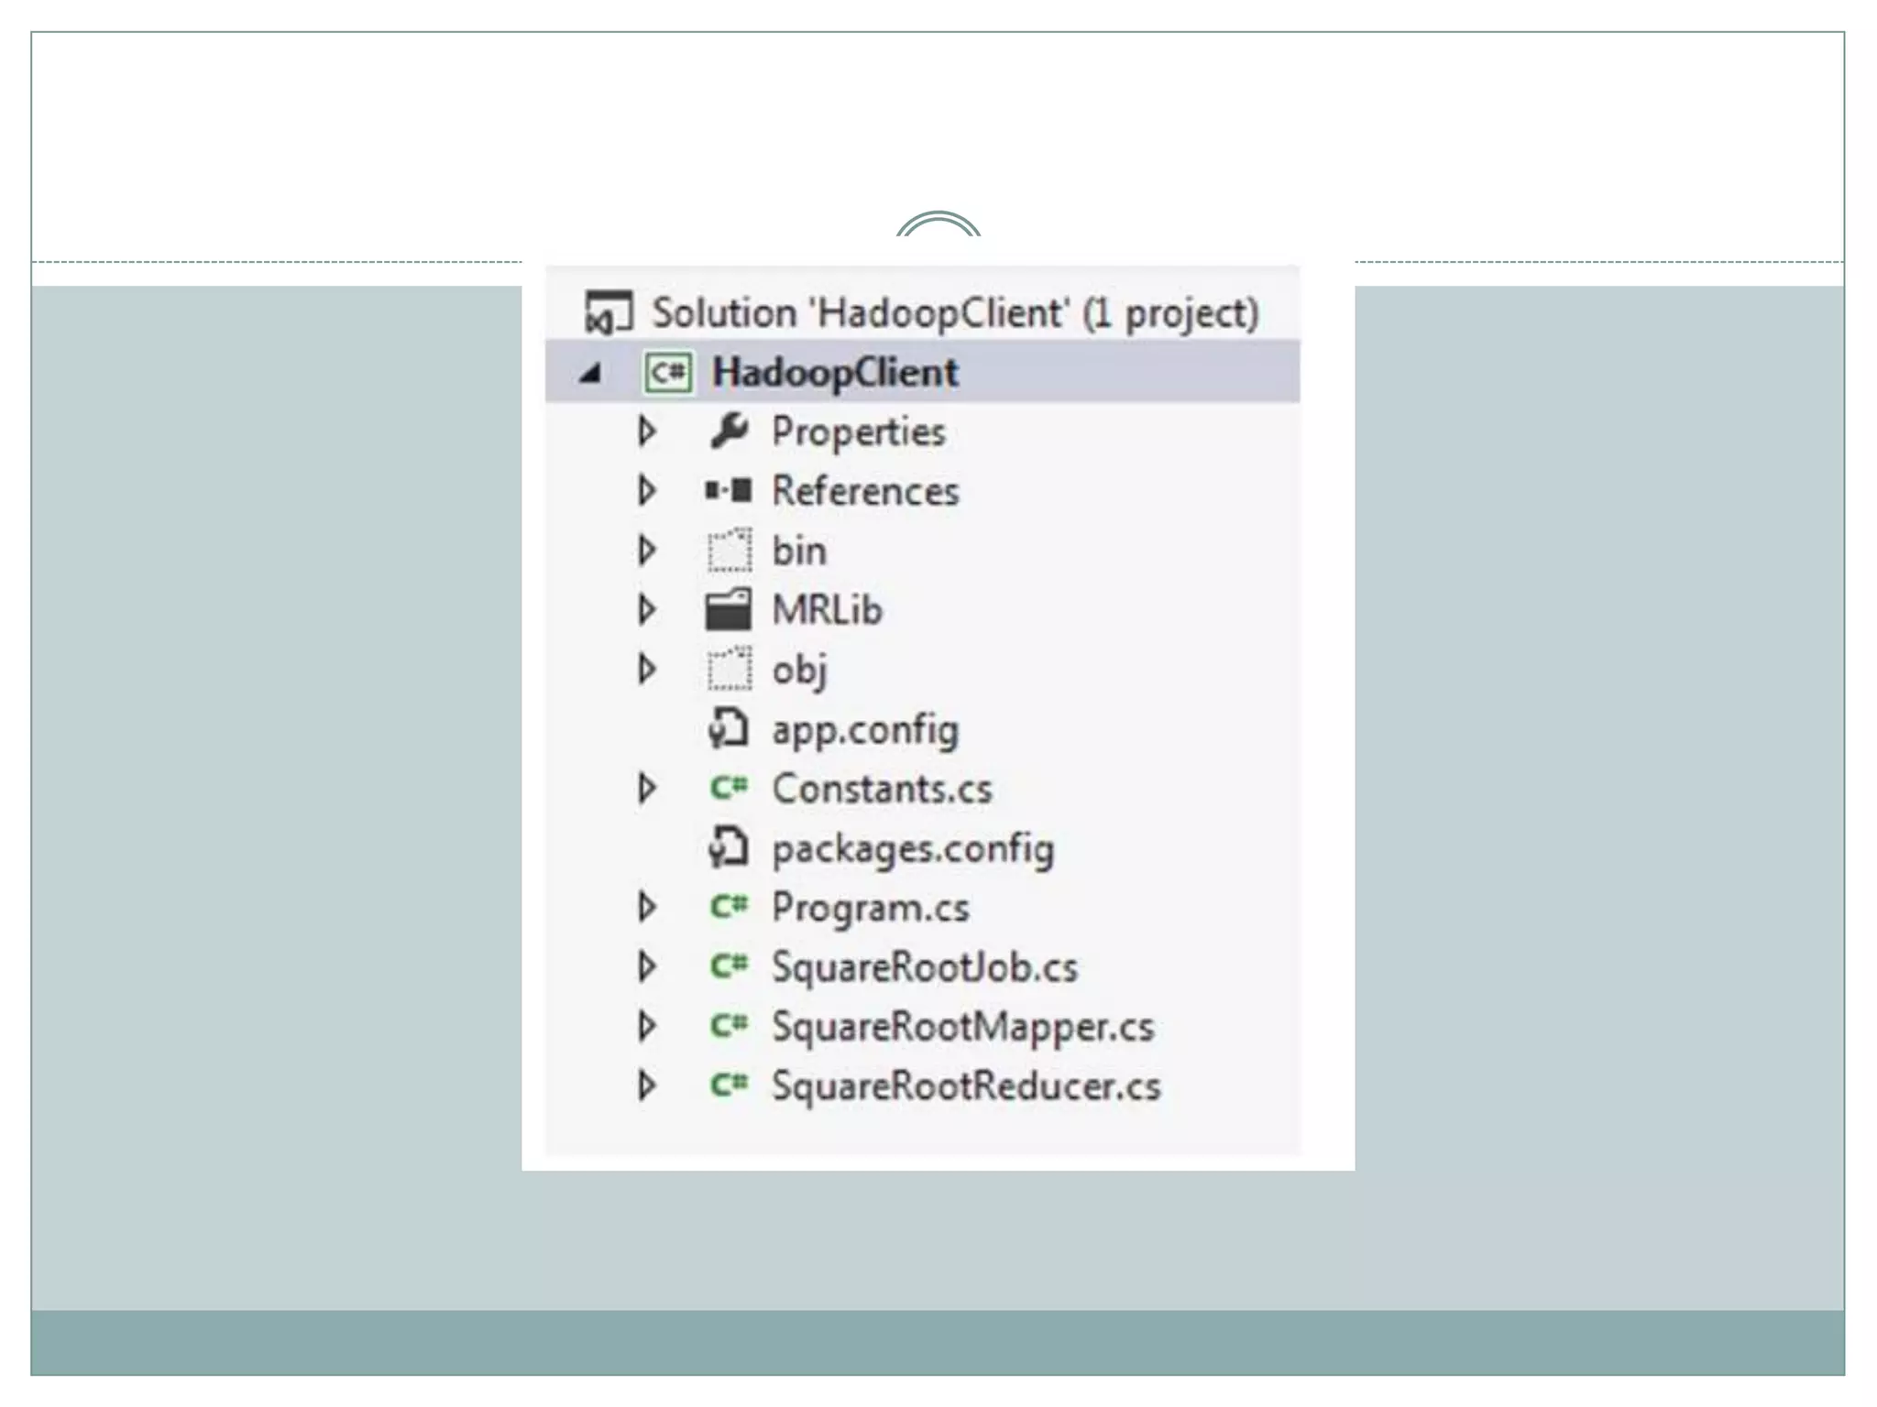
Task: Click the dotted bin folder icon
Action: click(729, 551)
